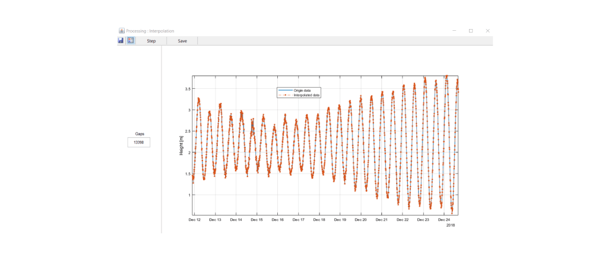
Task: Click the Dec 18 x-axis tick label
Action: point(319,220)
